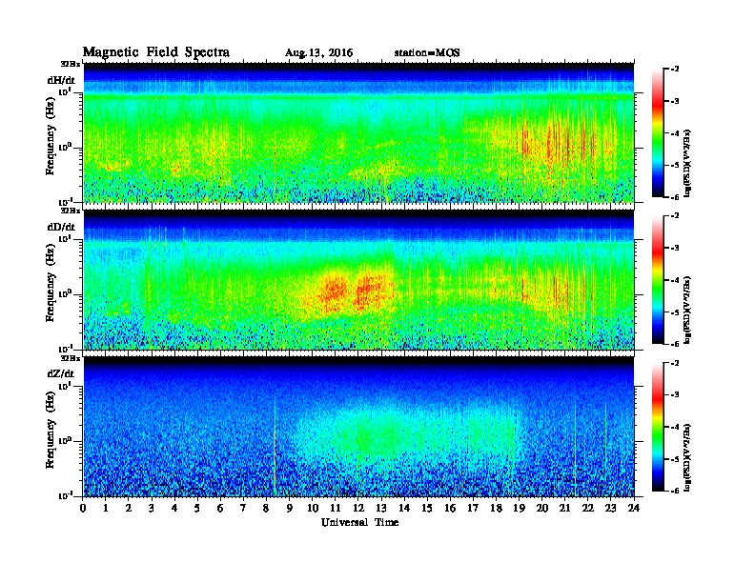Click hour tick label "18" on time axis
This screenshot has width=755, height=583.
point(496,509)
